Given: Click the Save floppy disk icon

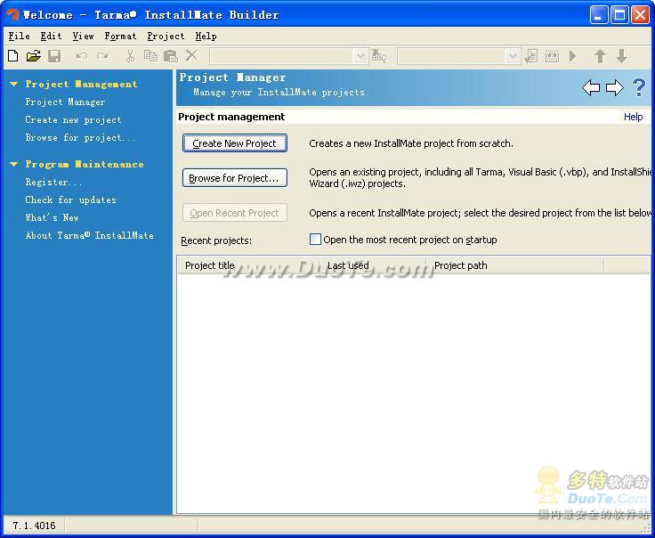Looking at the screenshot, I should [x=54, y=56].
